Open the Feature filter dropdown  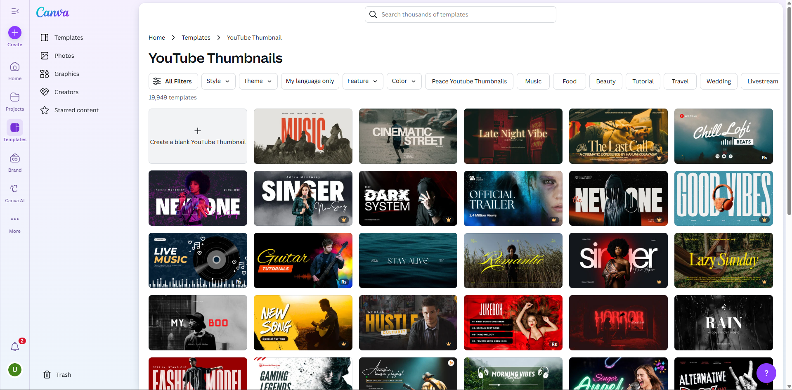pyautogui.click(x=362, y=81)
